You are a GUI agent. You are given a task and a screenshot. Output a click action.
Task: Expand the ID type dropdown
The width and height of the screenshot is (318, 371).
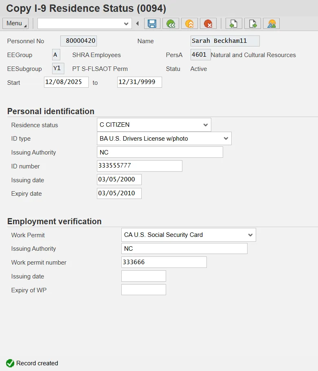[x=226, y=139]
